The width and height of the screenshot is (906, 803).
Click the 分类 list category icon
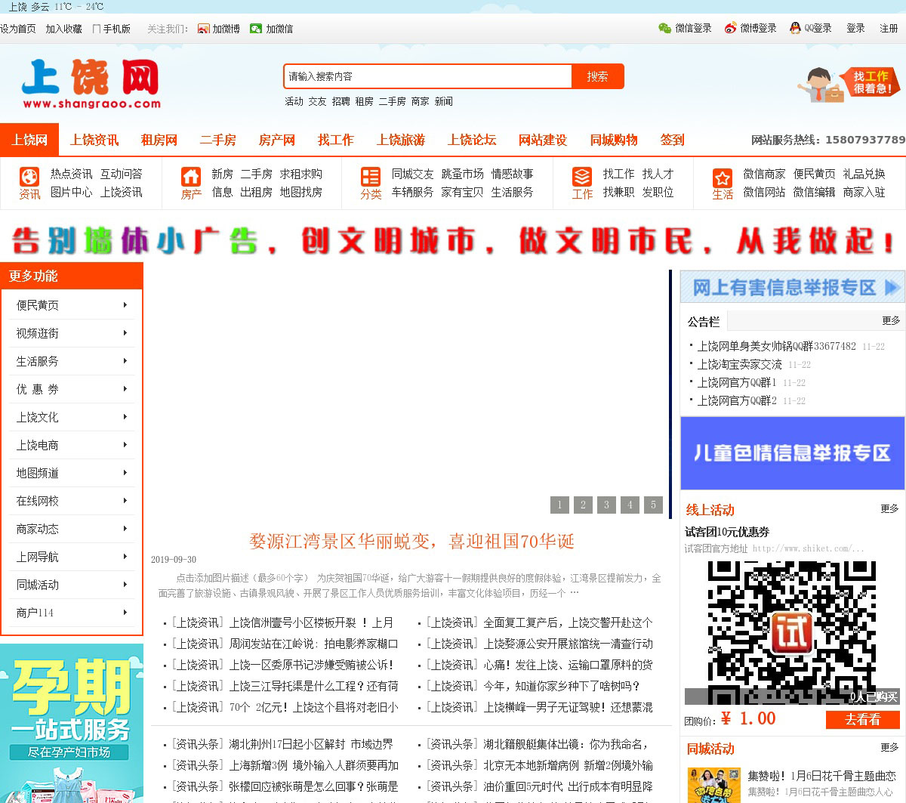click(371, 177)
